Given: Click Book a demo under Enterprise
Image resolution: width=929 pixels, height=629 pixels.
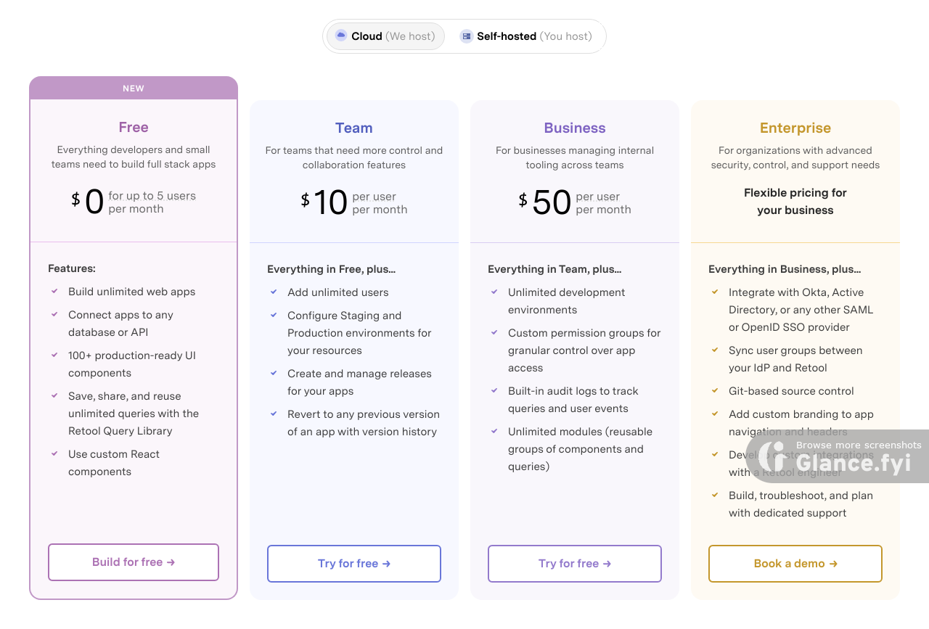Looking at the screenshot, I should click(x=795, y=563).
